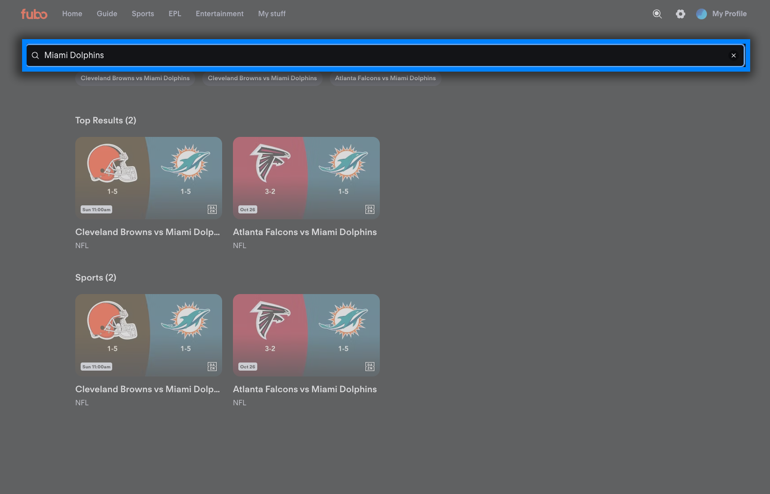Click Falcons '3-2' record in Sports section
This screenshot has height=494, width=770.
click(x=270, y=349)
